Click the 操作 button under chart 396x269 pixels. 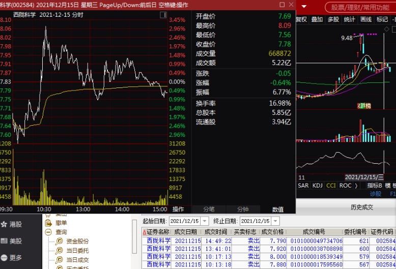pyautogui.click(x=178, y=209)
